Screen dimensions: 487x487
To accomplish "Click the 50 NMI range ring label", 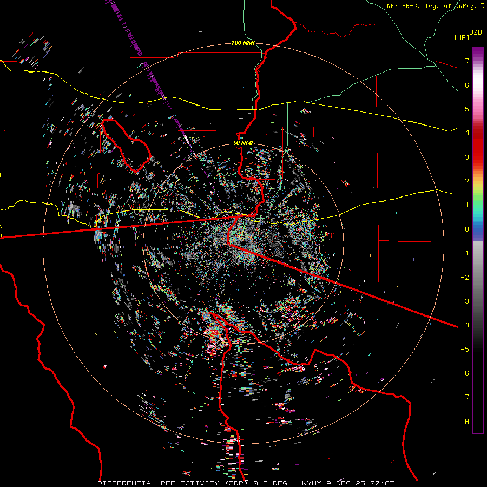I will click(x=243, y=143).
